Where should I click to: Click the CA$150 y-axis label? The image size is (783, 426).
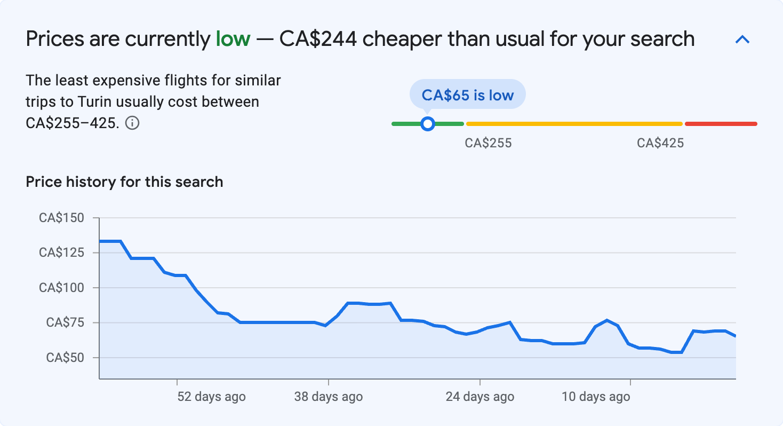click(62, 217)
